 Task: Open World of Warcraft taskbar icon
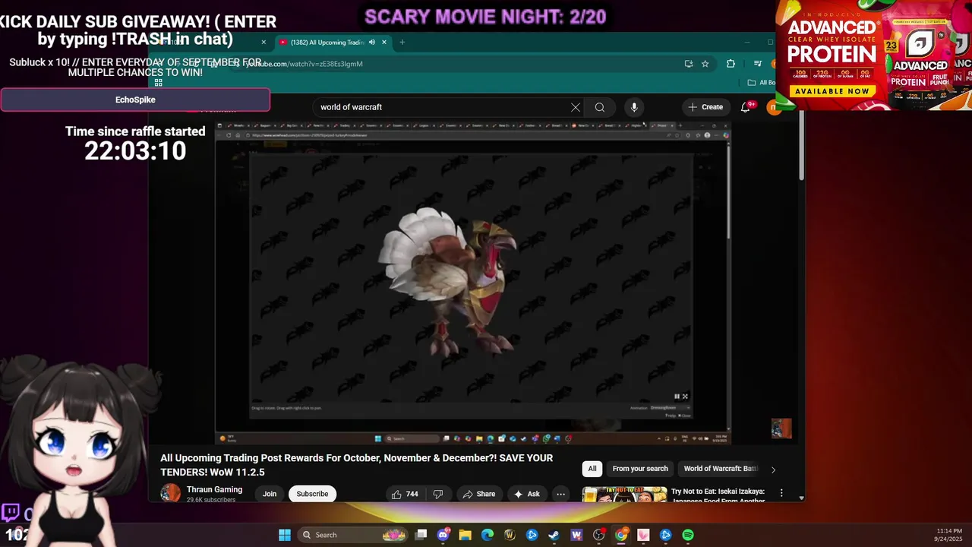click(510, 535)
